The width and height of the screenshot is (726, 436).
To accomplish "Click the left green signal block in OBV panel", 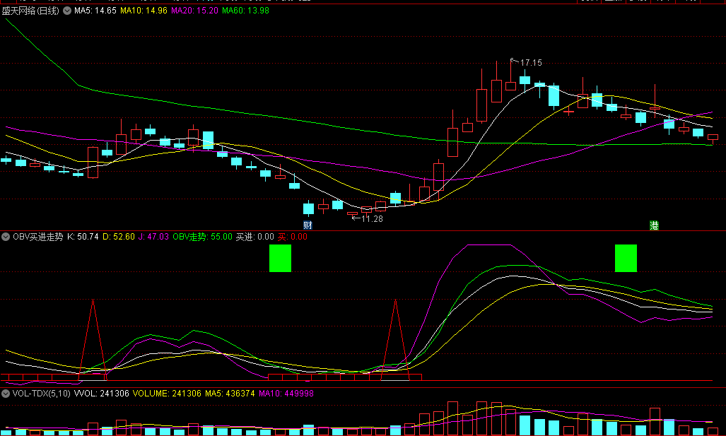I will pos(280,258).
